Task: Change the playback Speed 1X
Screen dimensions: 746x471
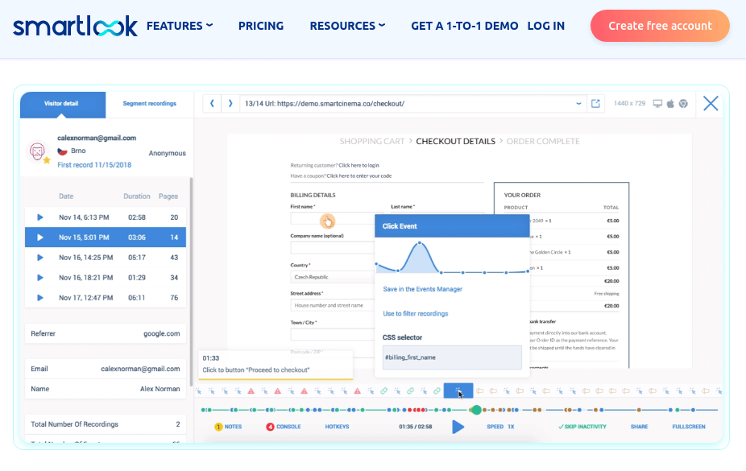Action: click(500, 427)
